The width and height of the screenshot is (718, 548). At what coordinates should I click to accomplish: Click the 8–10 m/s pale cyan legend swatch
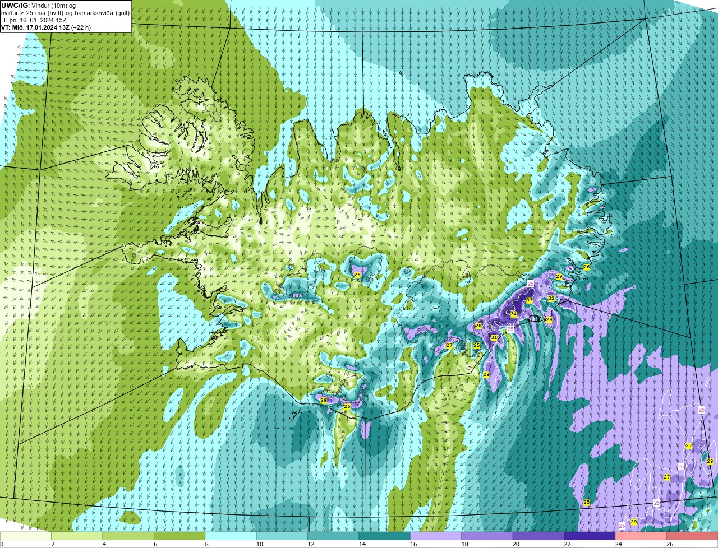(x=232, y=536)
